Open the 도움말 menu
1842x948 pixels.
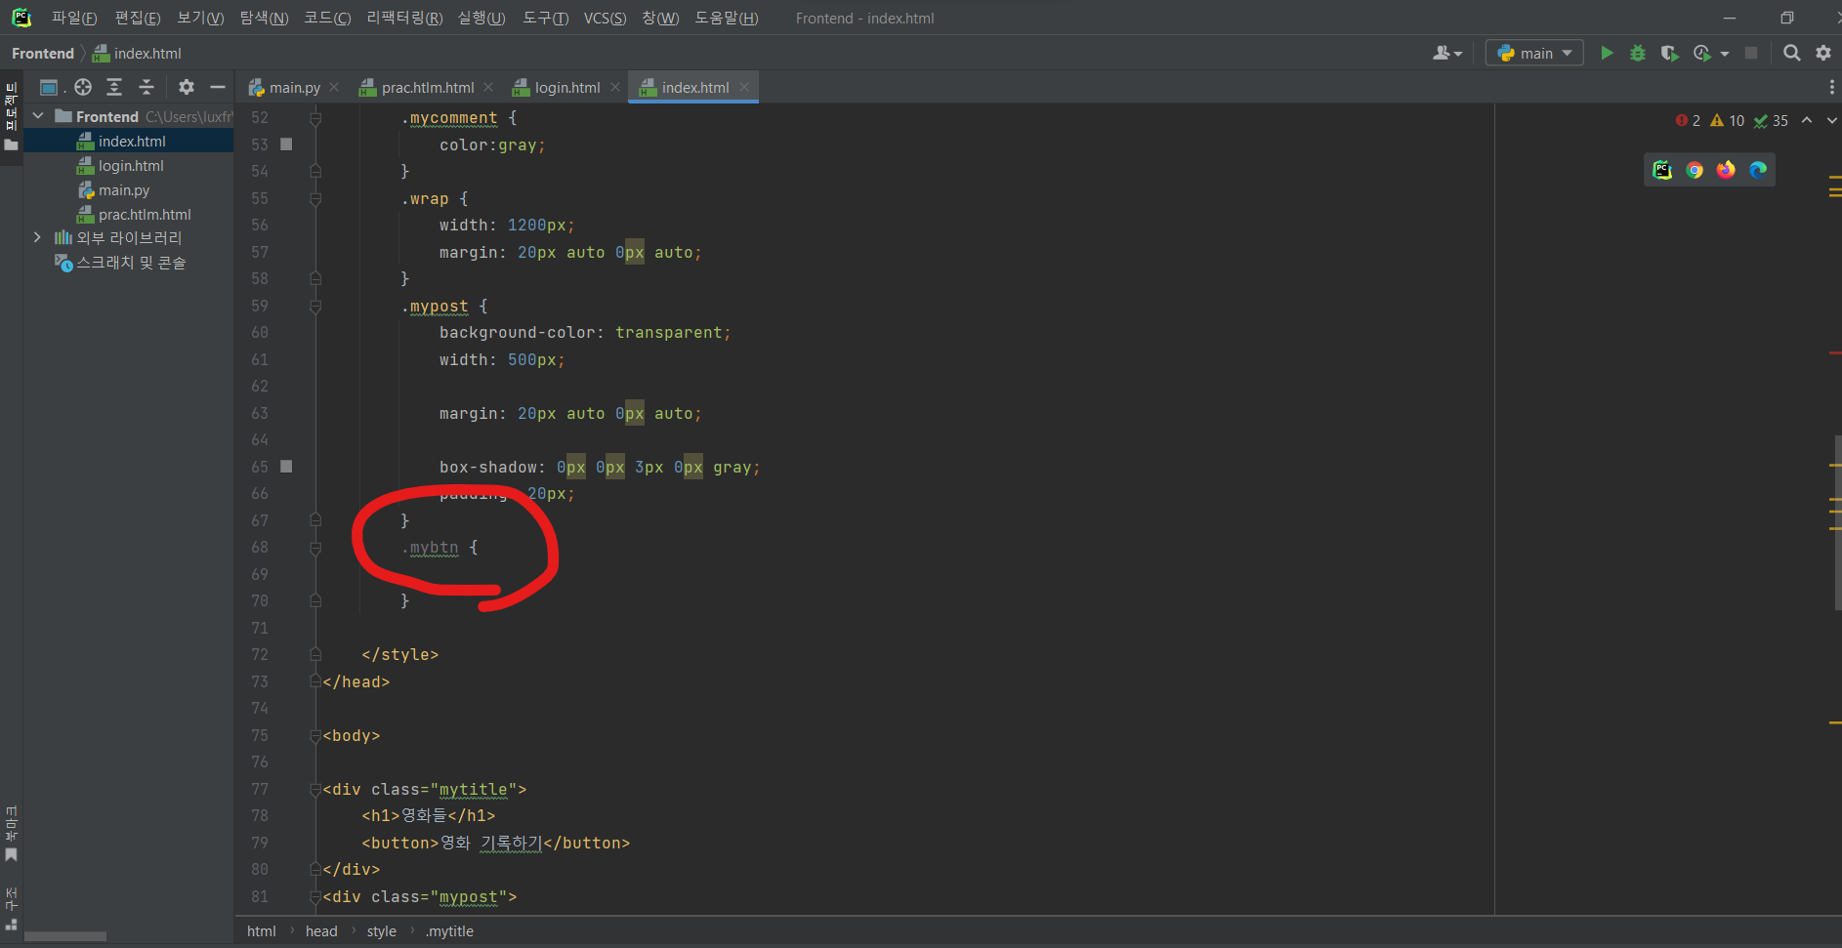click(x=726, y=18)
